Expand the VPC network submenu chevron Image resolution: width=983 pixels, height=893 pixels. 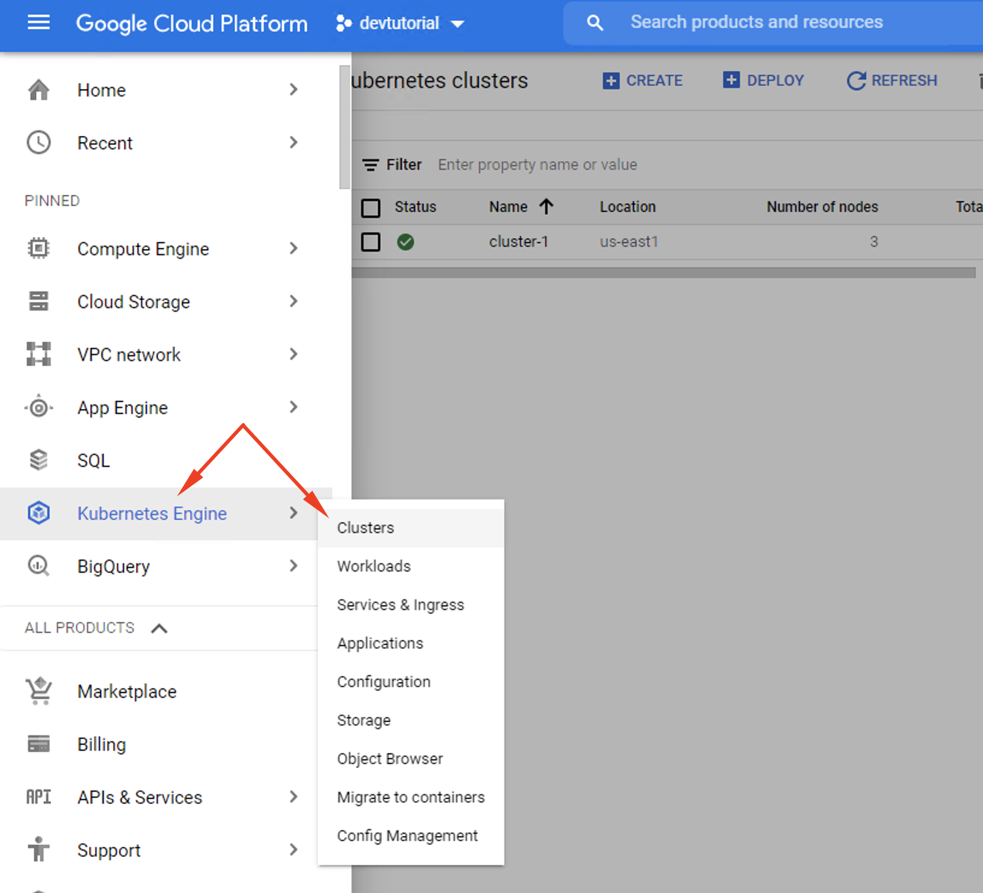294,354
